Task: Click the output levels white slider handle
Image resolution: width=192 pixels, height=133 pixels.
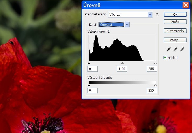Action: coord(155,85)
